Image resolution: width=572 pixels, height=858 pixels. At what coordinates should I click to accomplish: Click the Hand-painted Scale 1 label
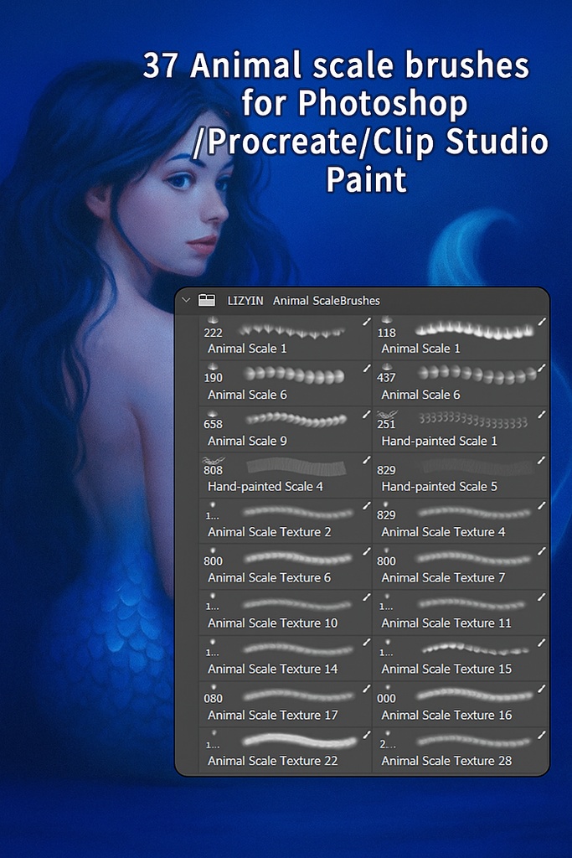[x=440, y=441]
